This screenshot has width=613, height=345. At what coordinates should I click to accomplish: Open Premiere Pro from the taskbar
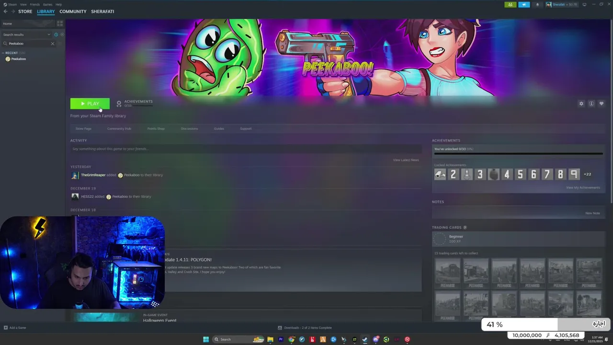[281, 339]
